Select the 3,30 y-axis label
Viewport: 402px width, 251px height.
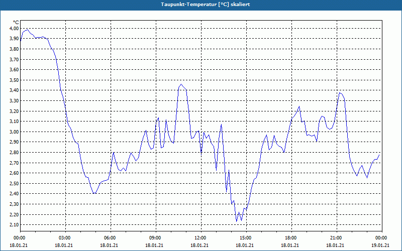pos(15,101)
